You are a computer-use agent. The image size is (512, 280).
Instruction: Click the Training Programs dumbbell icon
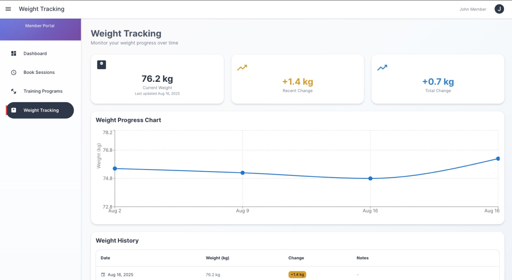[x=14, y=91]
